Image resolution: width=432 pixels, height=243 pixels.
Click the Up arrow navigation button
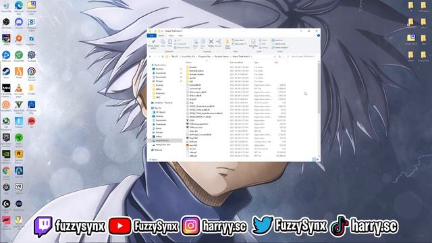[x=163, y=57]
